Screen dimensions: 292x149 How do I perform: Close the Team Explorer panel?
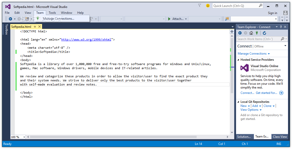click(x=285, y=27)
